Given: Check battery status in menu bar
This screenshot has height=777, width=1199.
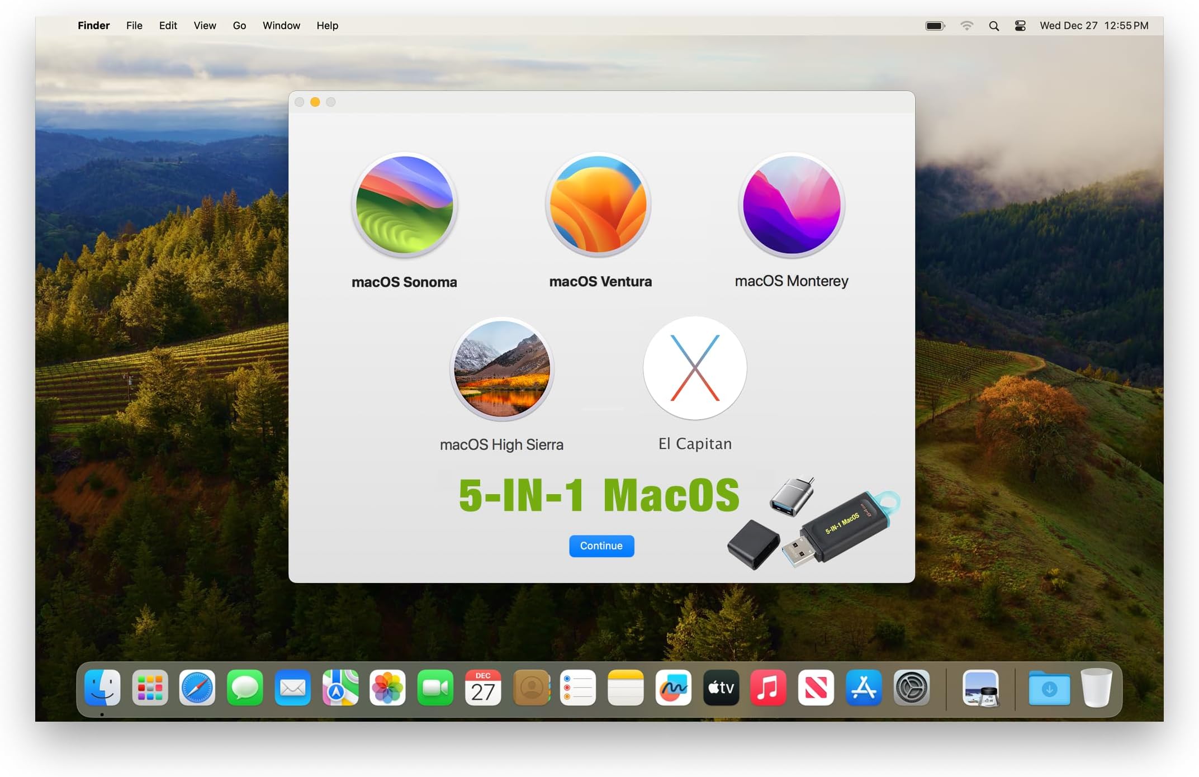Looking at the screenshot, I should pyautogui.click(x=935, y=26).
